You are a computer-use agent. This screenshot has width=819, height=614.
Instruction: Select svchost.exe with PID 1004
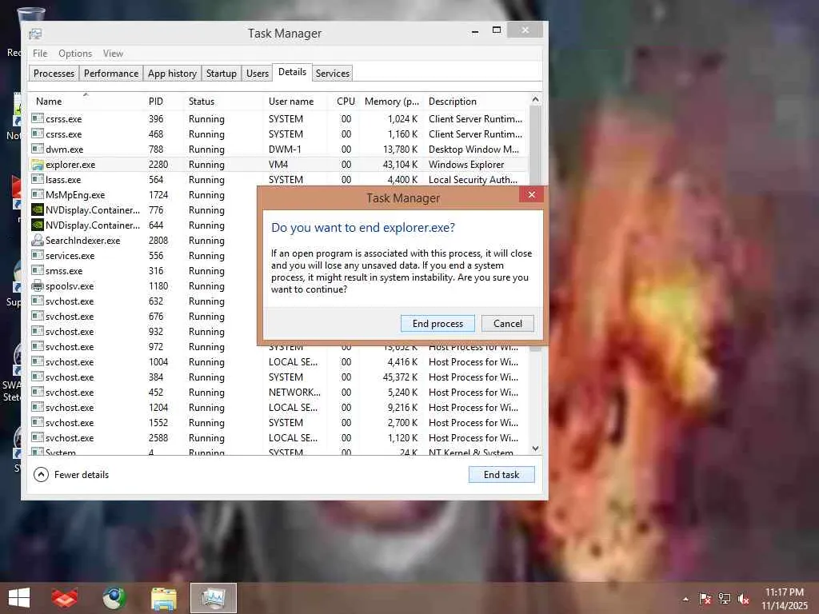point(279,362)
